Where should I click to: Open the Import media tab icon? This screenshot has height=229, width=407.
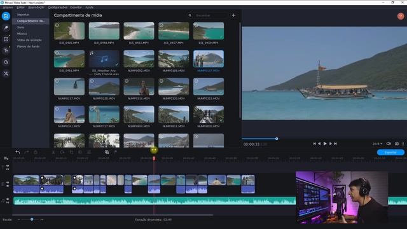(6, 16)
